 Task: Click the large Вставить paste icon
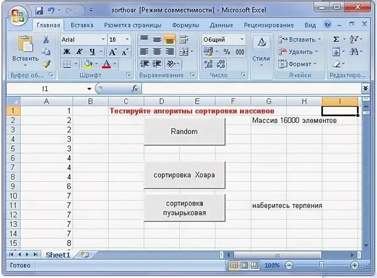click(25, 44)
